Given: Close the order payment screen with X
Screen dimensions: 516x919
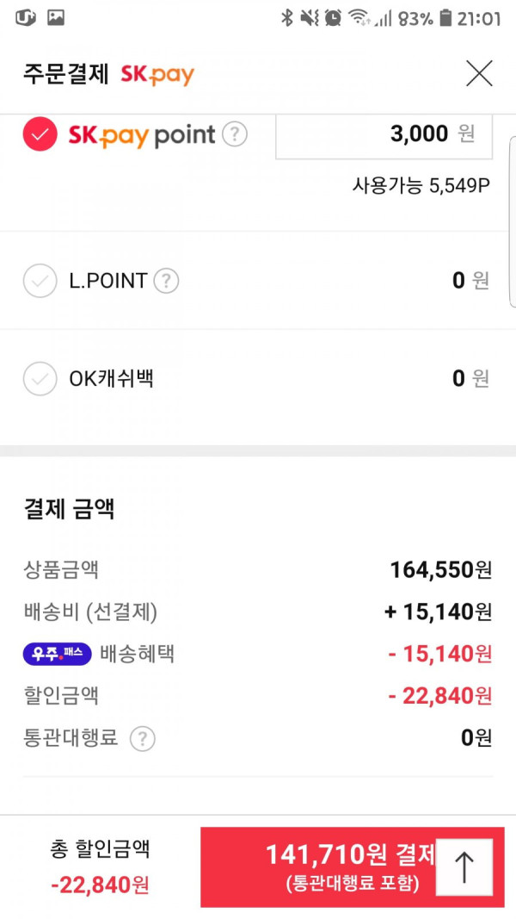Looking at the screenshot, I should [479, 74].
